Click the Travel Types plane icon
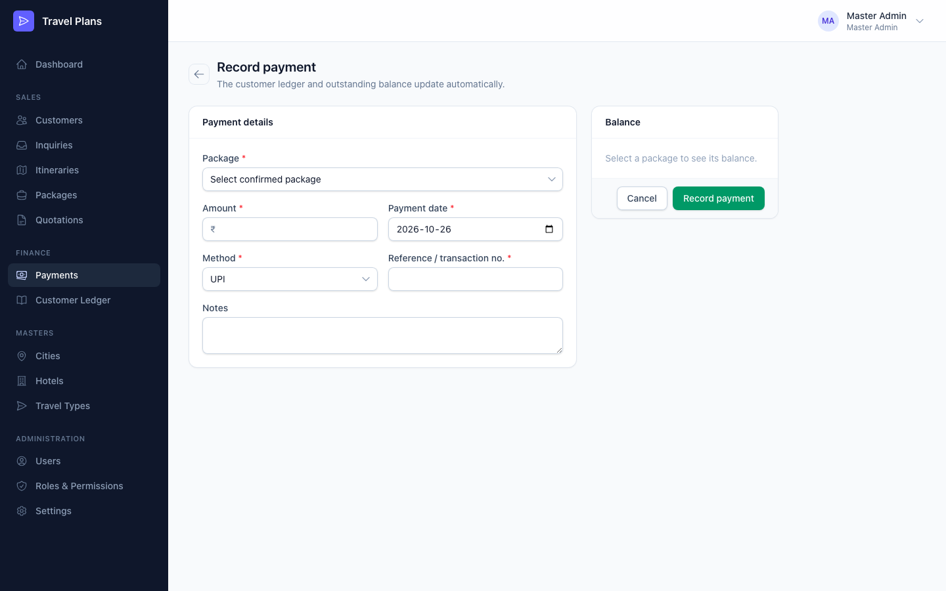946x591 pixels. (22, 406)
